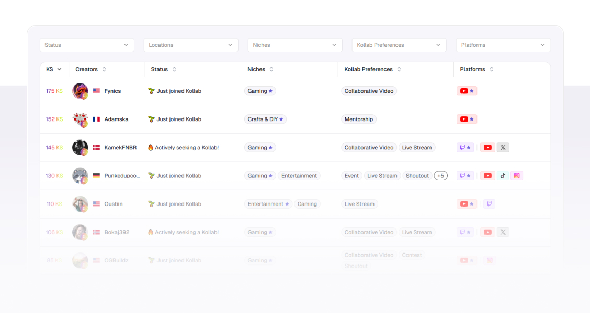Open the Locations filter dropdown
Viewport: 590px width, 313px height.
pyautogui.click(x=191, y=45)
